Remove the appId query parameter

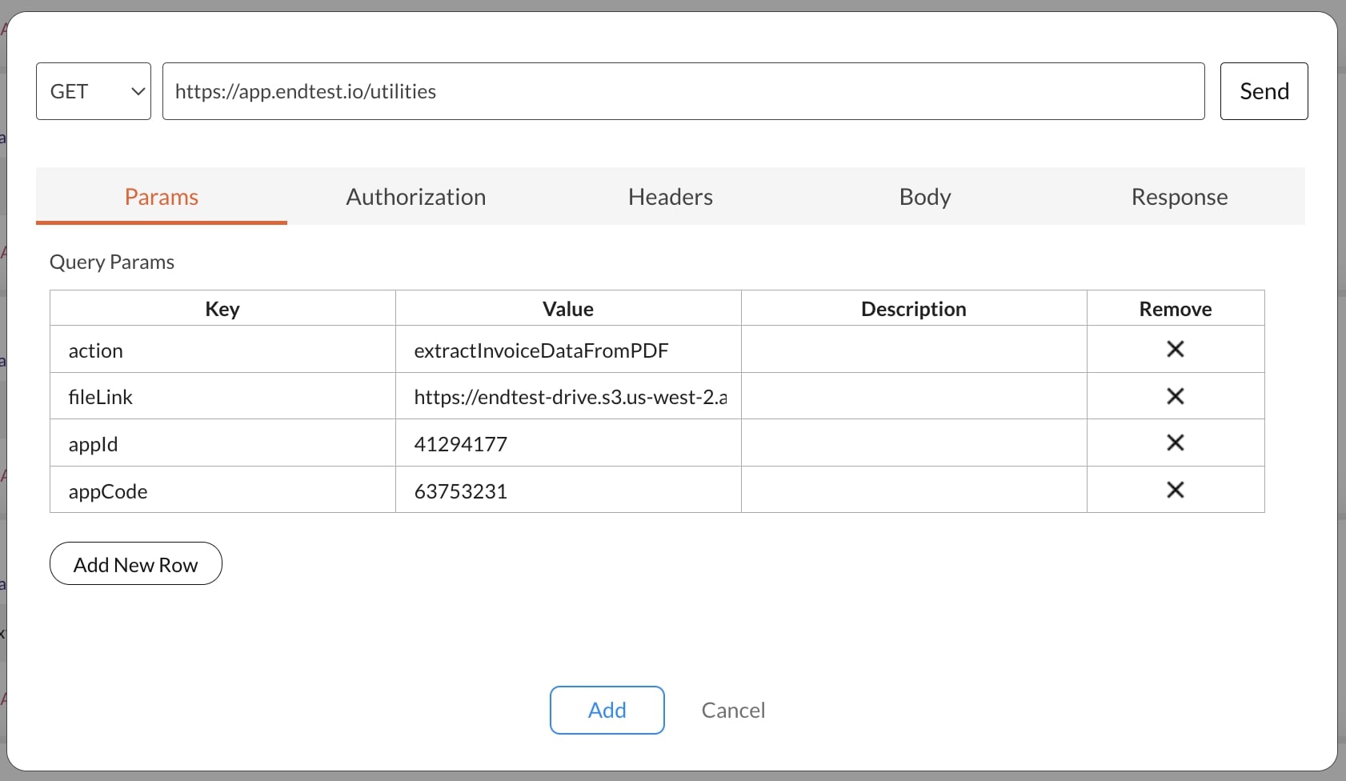[1176, 443]
